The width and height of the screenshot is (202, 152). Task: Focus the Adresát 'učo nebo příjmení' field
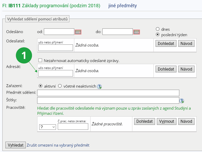55,73
